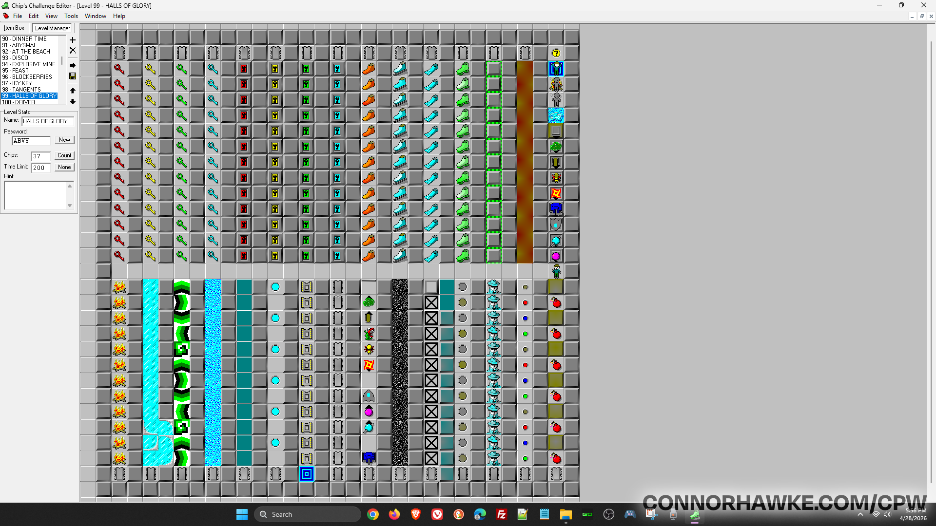
Task: Add a new level with plus icon
Action: 73,40
